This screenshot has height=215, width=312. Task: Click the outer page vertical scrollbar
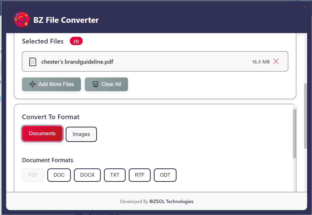coord(305,116)
